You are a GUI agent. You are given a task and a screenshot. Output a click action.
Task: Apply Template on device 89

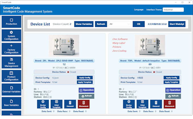coord(171,82)
